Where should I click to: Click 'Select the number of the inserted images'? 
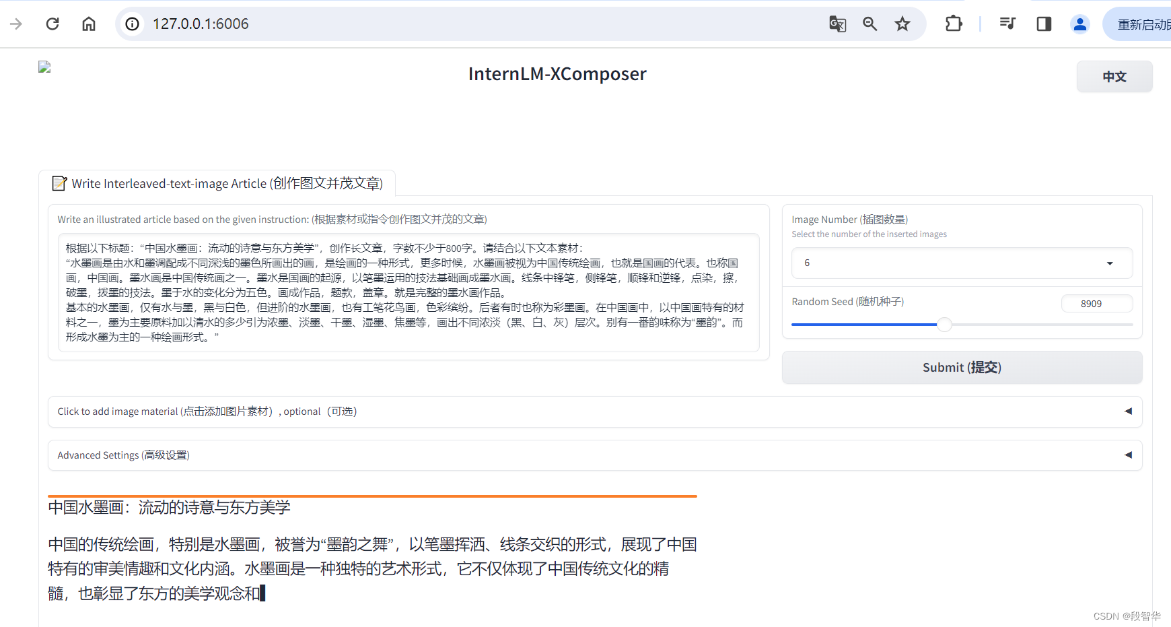click(x=869, y=234)
